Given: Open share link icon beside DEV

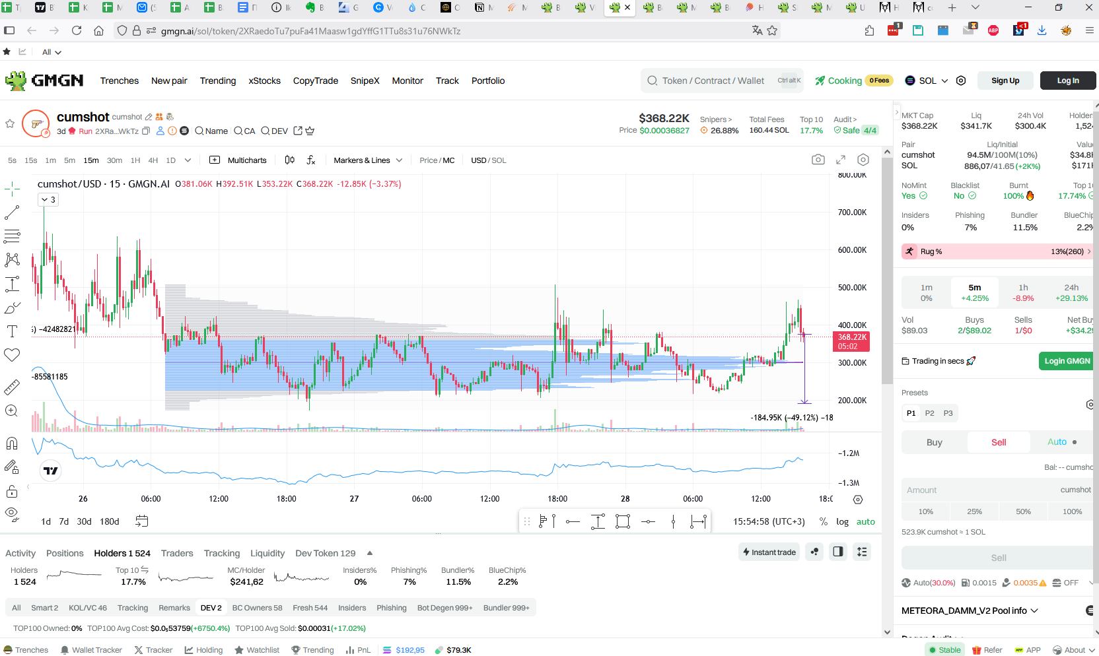Looking at the screenshot, I should (298, 131).
